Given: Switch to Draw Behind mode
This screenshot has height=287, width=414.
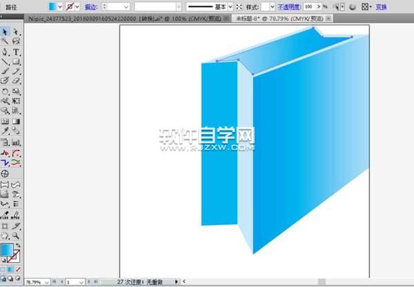Looking at the screenshot, I should 10,278.
